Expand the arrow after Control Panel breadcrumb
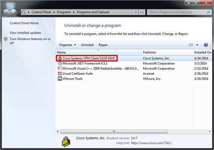This screenshot has height=150, width=214. (54, 12)
